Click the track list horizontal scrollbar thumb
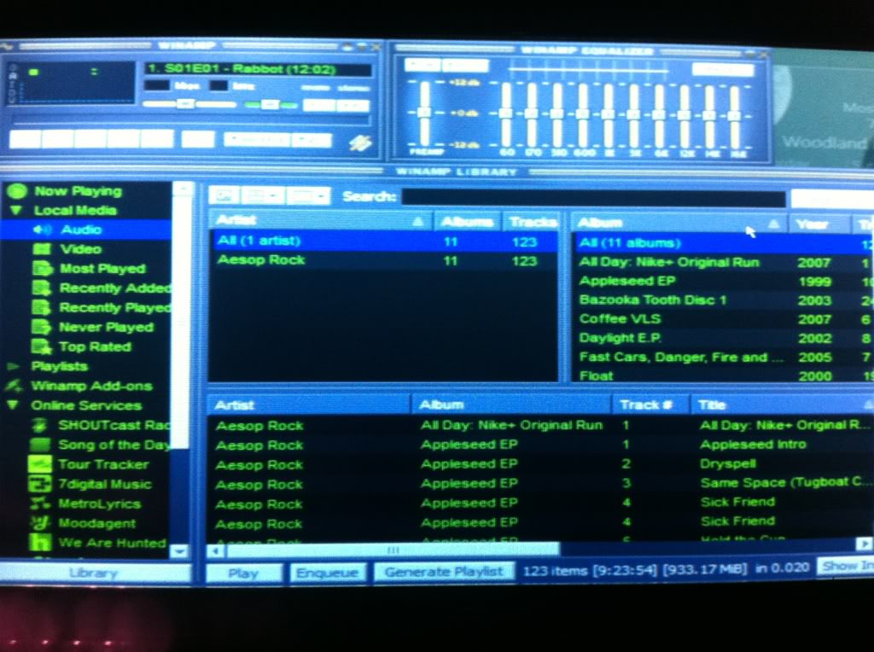This screenshot has height=652, width=874. pos(393,550)
